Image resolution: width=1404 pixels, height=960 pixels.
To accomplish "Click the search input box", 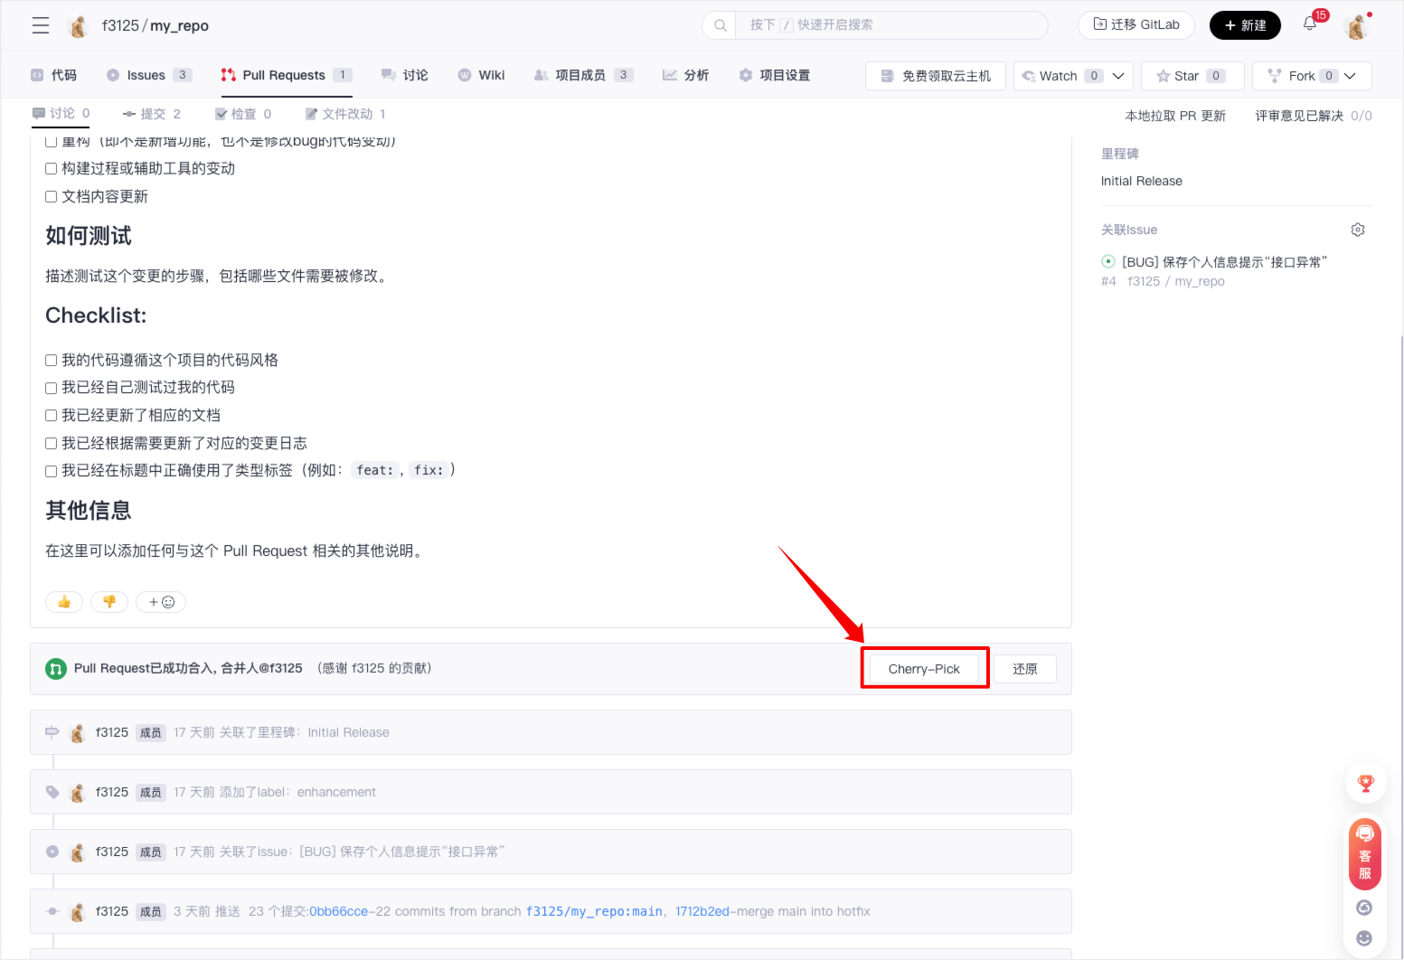I will point(890,25).
